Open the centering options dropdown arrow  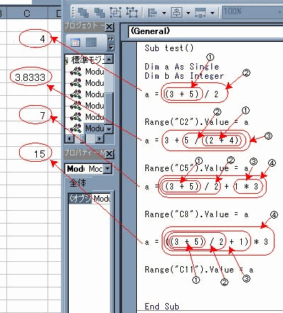coord(188,13)
